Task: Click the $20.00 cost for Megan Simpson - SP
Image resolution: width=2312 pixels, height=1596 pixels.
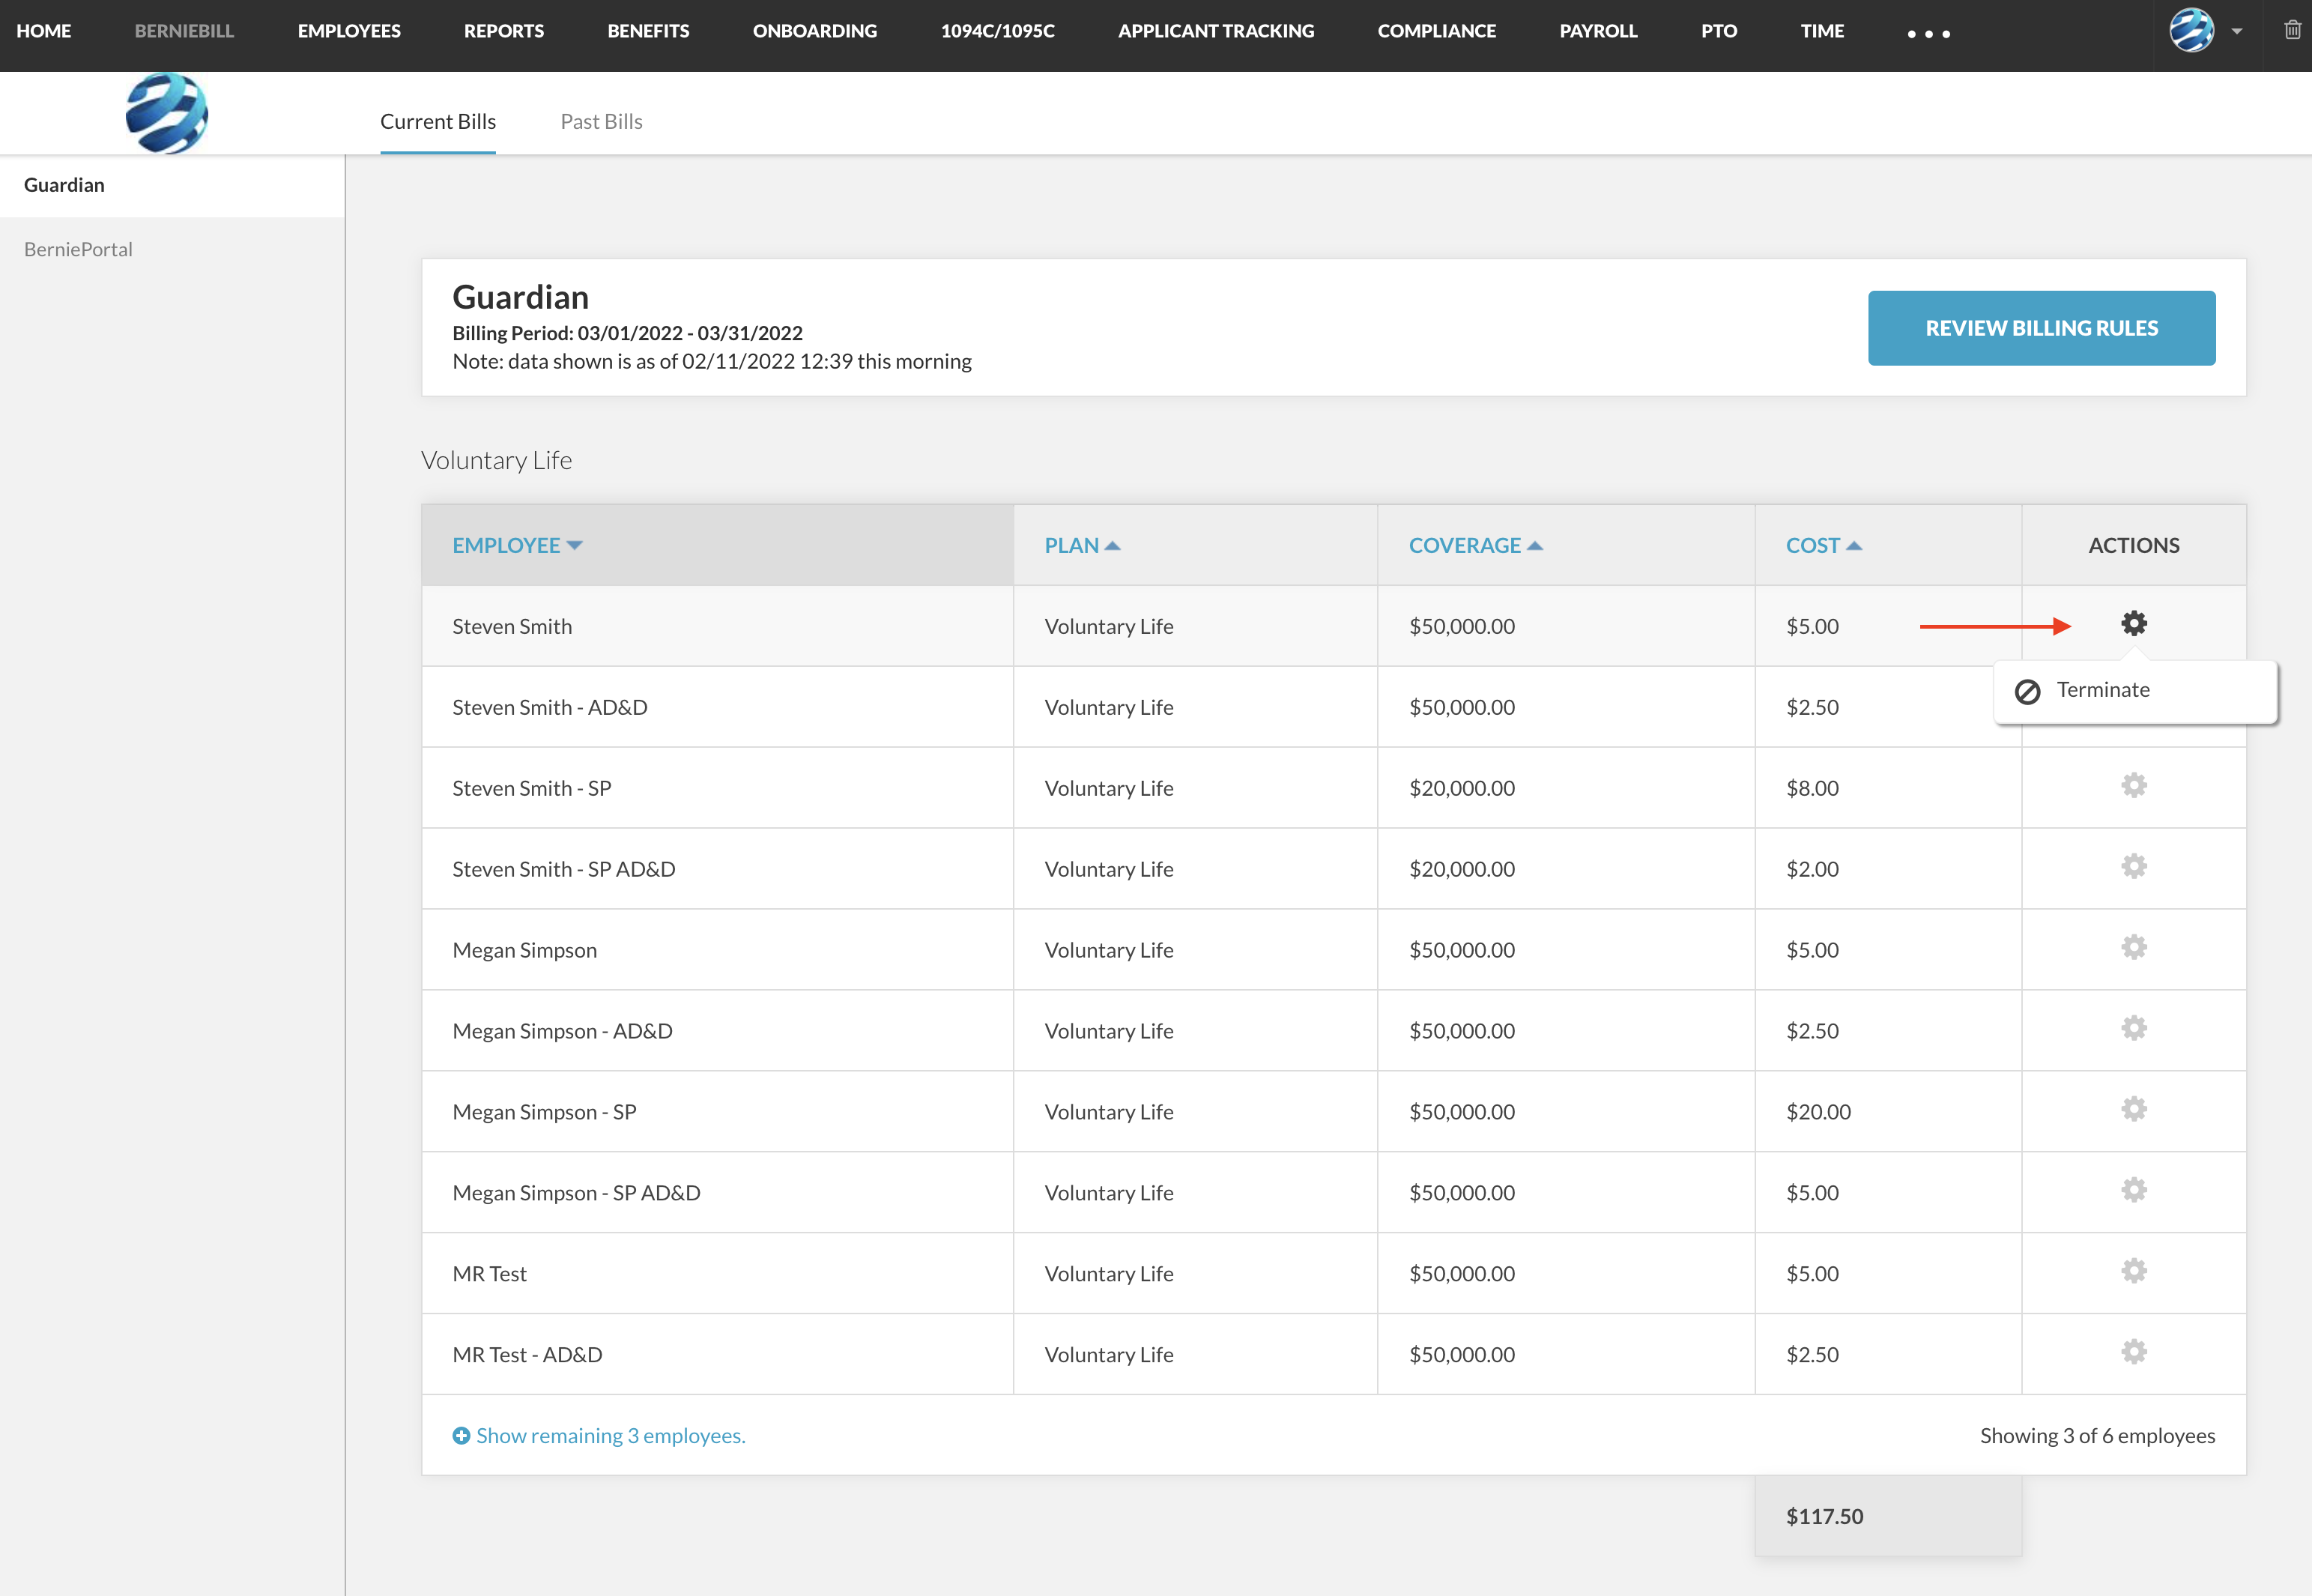Action: 1818,1112
